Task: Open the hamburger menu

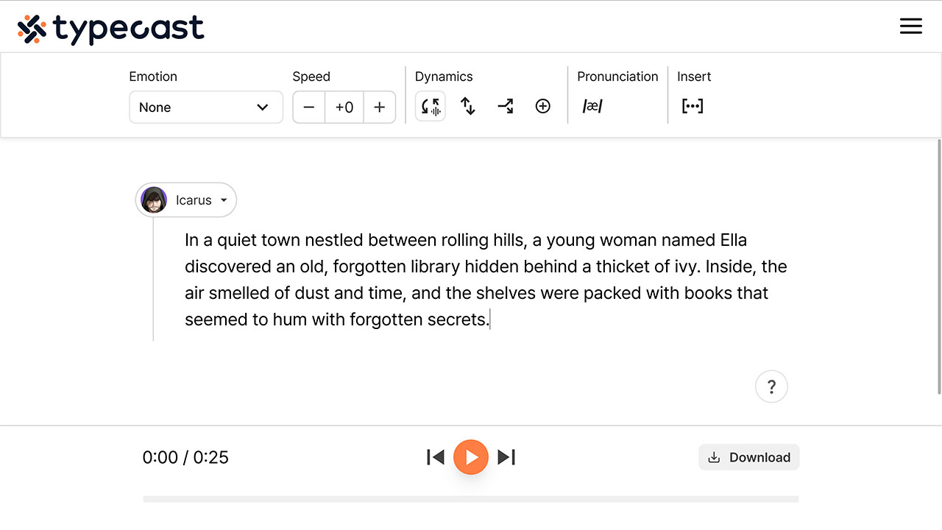Action: pyautogui.click(x=910, y=26)
